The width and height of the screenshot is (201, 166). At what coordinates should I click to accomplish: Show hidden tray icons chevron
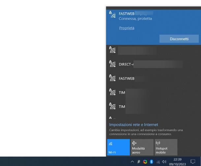click(x=132, y=162)
